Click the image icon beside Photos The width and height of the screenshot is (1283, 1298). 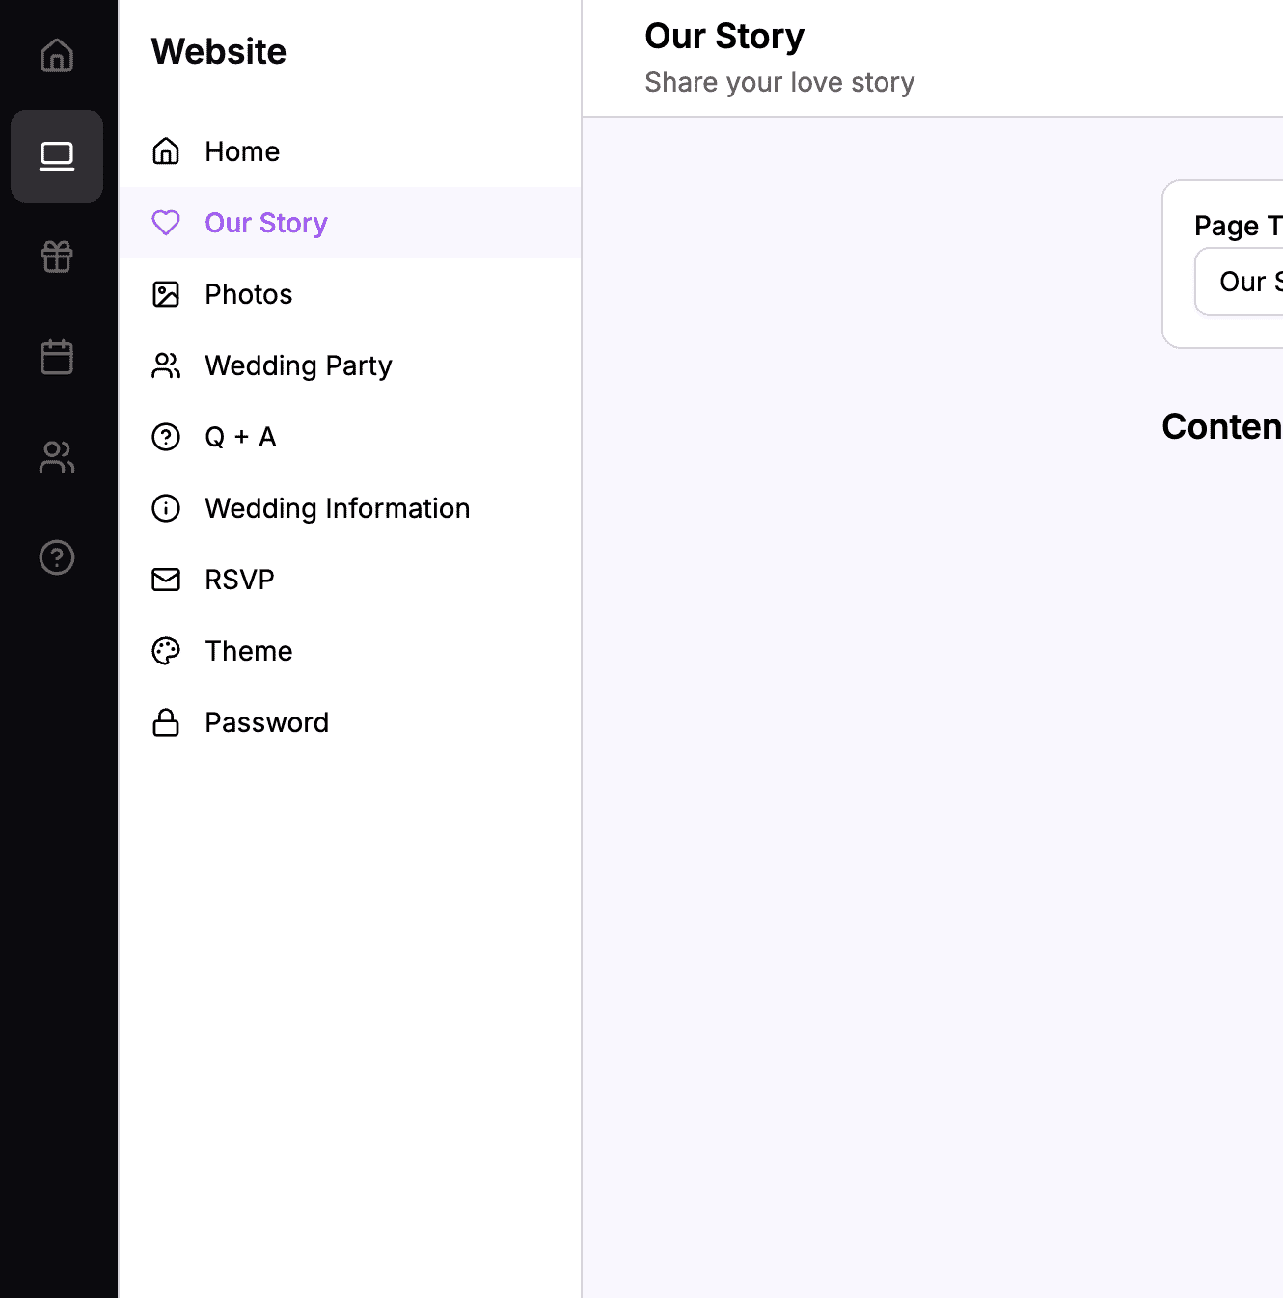point(166,294)
